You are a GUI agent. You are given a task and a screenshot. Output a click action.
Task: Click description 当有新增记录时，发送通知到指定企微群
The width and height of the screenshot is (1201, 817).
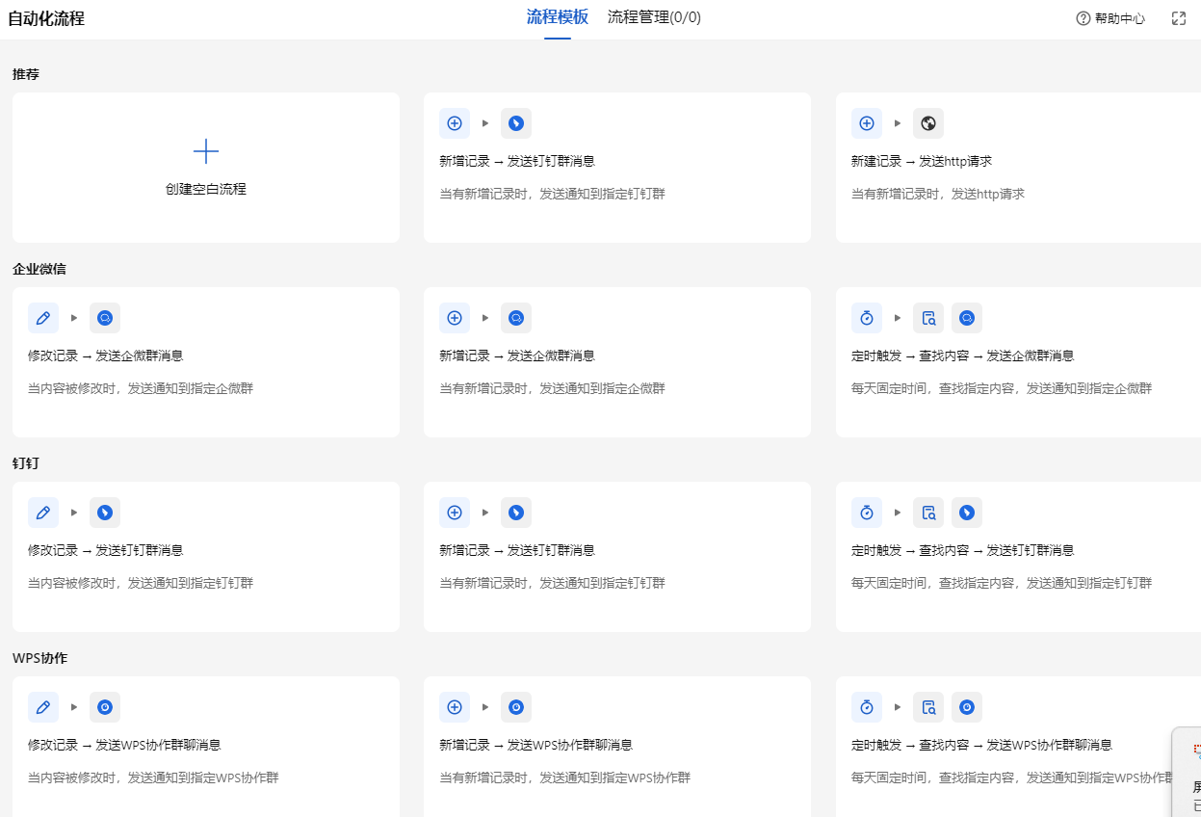(553, 388)
